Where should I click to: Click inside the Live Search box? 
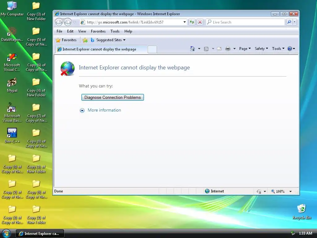click(x=245, y=22)
